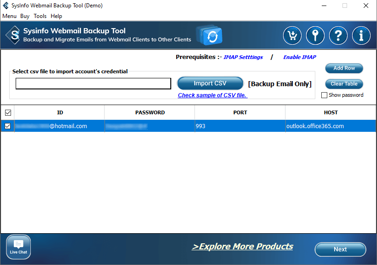Screen dimensions: 377x265
Task: Open Check sample of CSV file link
Action: [x=213, y=95]
